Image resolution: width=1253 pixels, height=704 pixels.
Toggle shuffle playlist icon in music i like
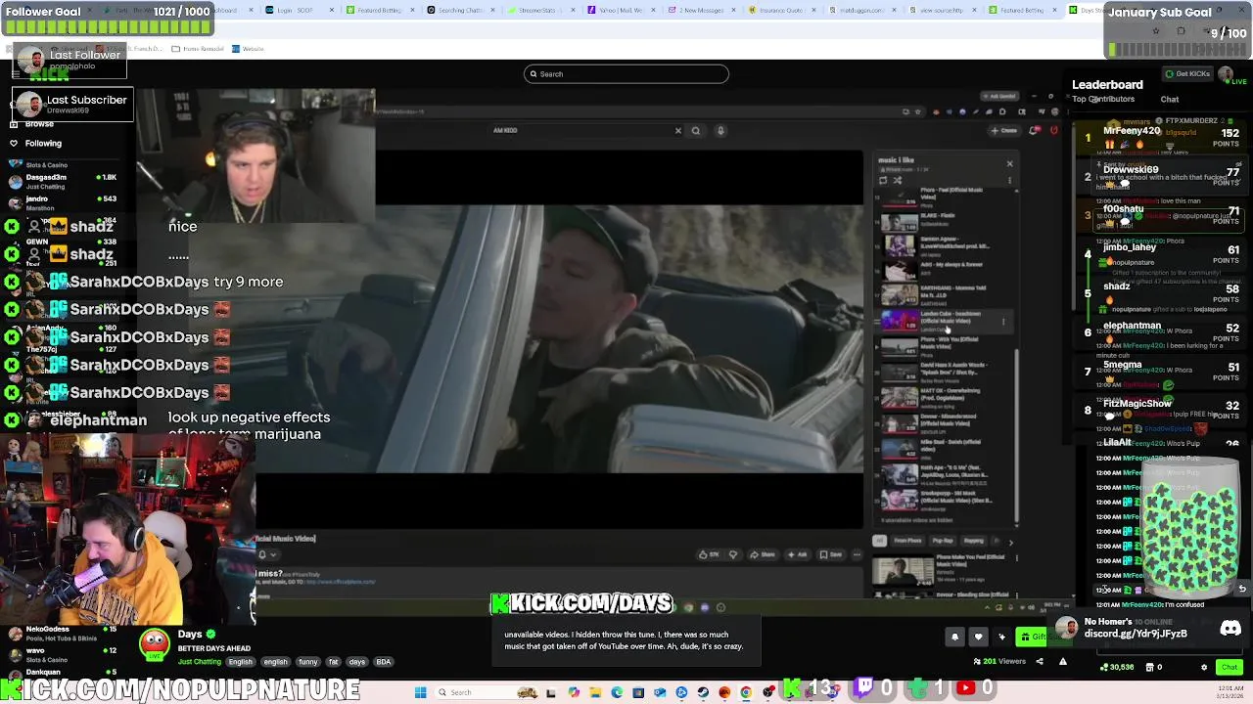coord(897,180)
